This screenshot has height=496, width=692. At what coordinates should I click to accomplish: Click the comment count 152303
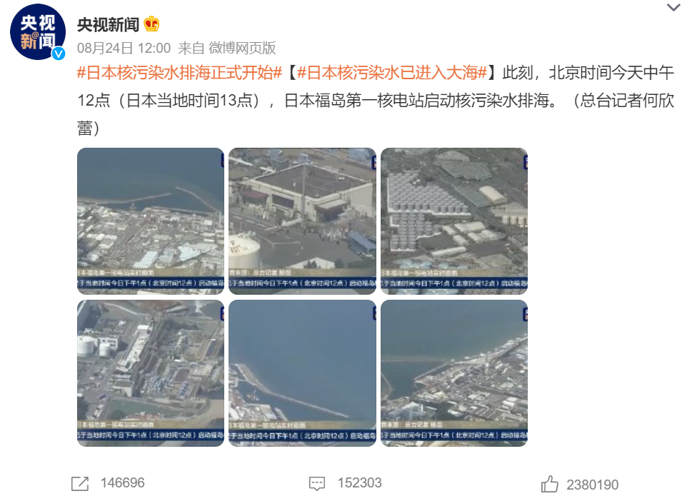(x=360, y=483)
